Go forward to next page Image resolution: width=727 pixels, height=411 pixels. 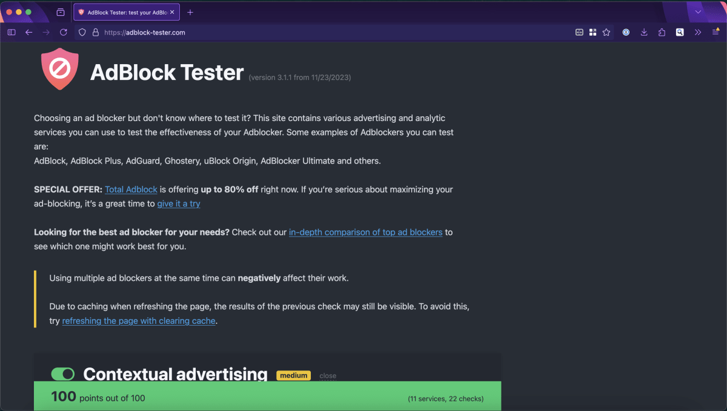pyautogui.click(x=46, y=32)
